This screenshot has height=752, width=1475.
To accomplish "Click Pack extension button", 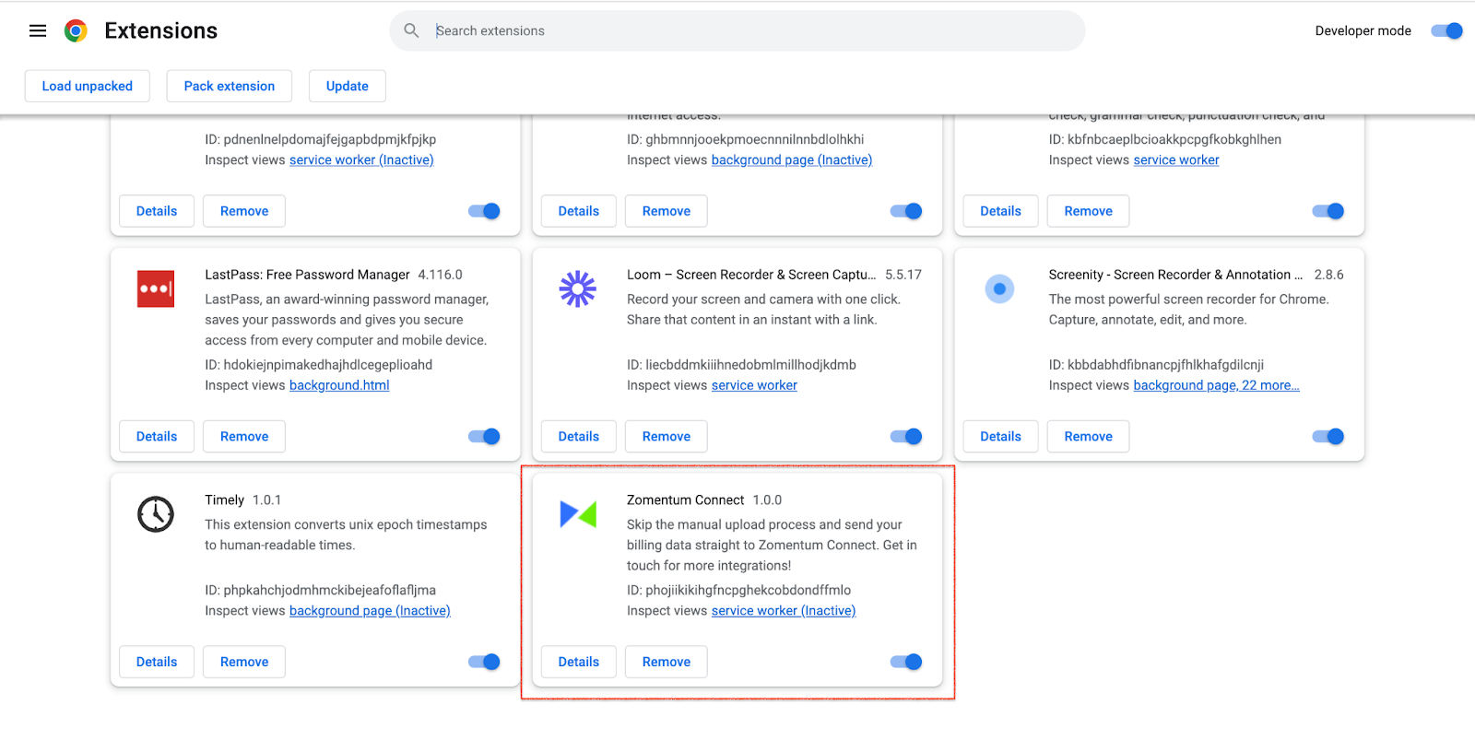I will click(230, 86).
